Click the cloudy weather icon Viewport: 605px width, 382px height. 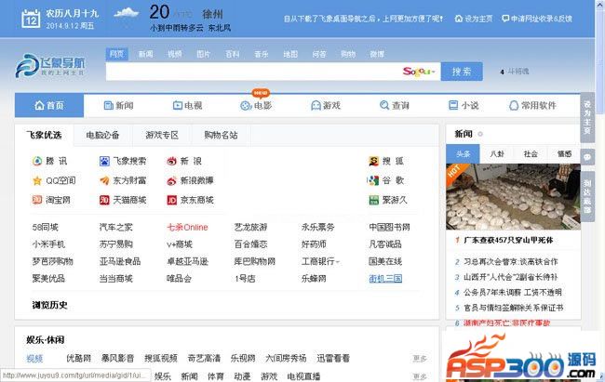(x=127, y=13)
